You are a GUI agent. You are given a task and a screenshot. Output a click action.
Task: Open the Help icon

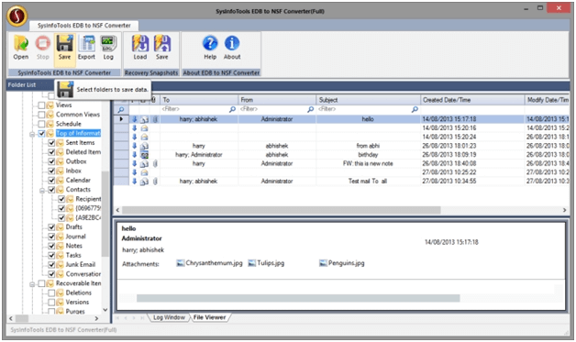coord(210,48)
